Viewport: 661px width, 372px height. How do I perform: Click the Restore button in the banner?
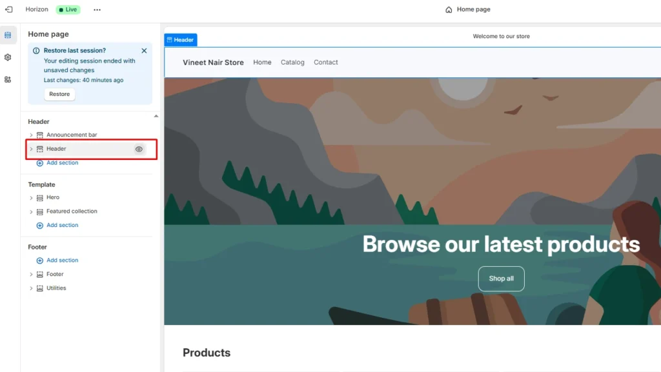[59, 93]
